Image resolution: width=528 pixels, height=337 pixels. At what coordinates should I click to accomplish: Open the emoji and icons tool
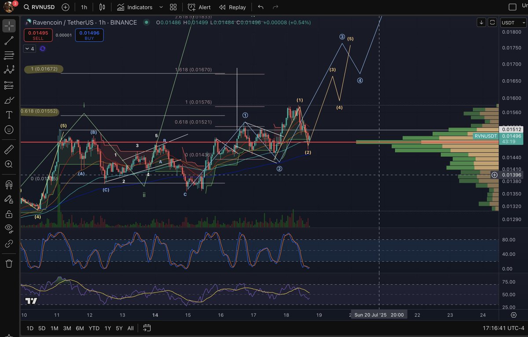[9, 130]
